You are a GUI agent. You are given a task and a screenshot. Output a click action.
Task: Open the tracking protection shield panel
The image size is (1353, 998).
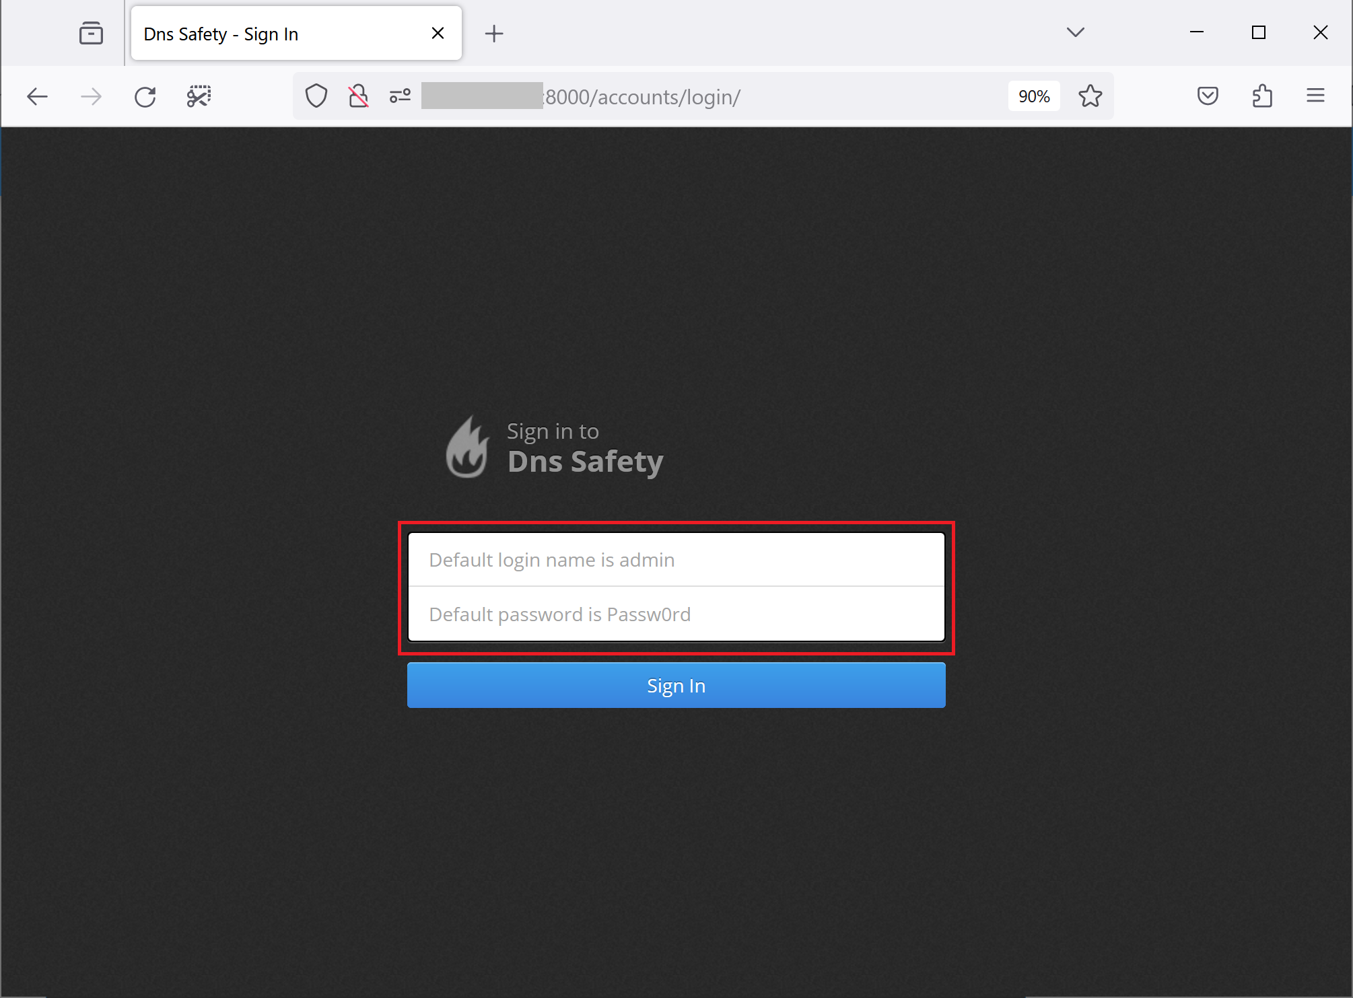pyautogui.click(x=316, y=96)
